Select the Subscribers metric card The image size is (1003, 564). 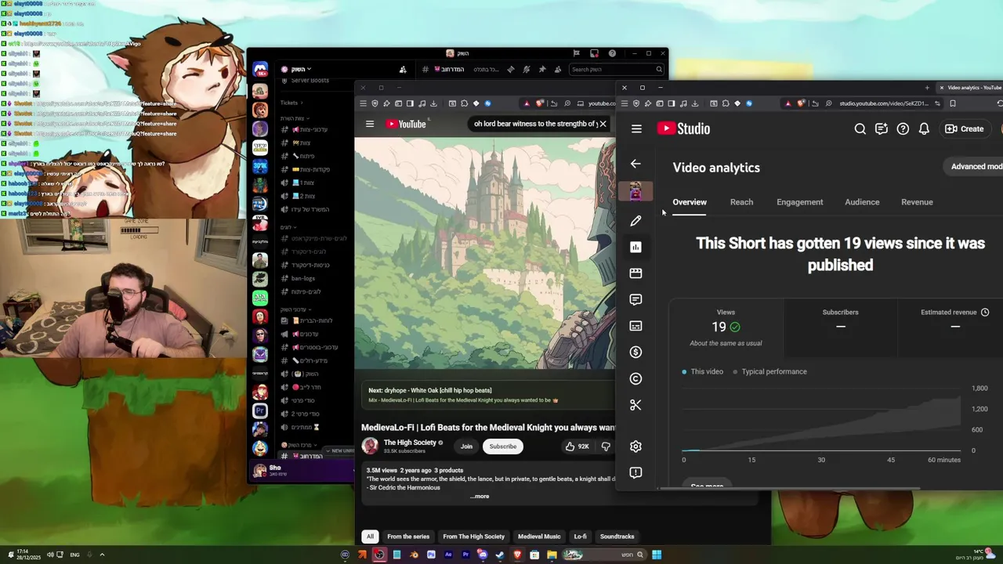point(840,327)
